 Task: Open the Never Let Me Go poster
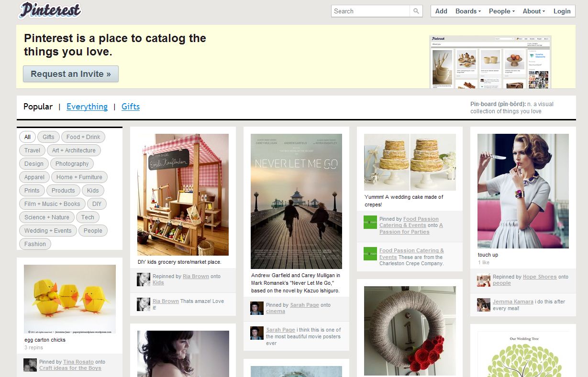tap(296, 202)
